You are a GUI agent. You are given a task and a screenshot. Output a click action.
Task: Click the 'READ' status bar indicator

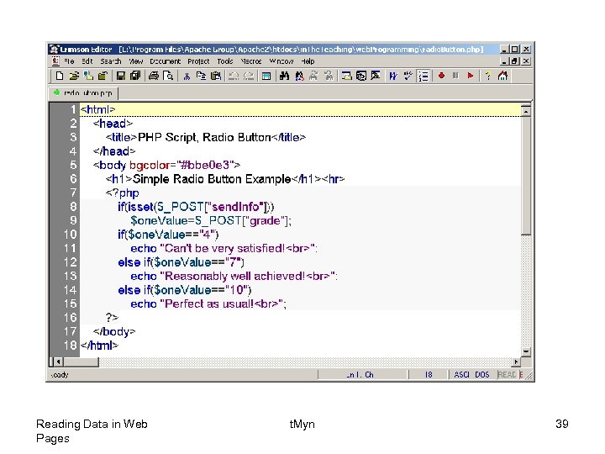tap(507, 374)
